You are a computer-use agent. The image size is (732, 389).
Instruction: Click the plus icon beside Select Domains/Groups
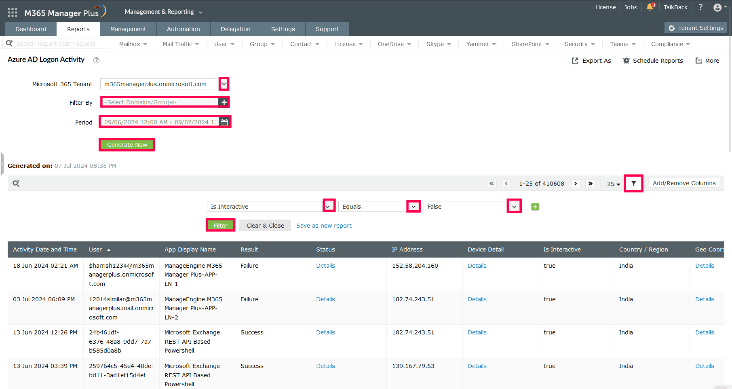[x=224, y=102]
